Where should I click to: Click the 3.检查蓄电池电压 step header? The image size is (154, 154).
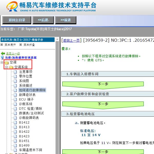tap(108, 114)
